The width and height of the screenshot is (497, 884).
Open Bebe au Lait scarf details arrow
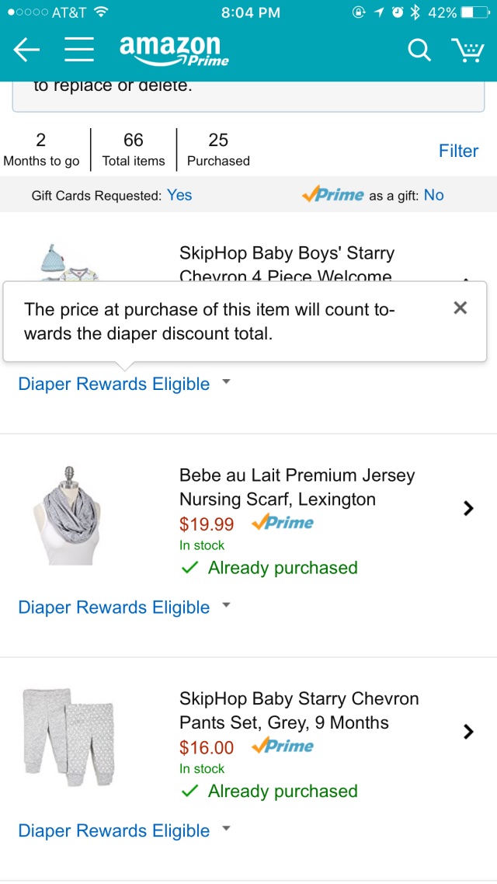point(467,508)
